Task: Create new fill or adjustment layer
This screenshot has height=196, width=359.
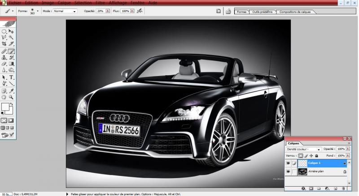Action: point(327,188)
